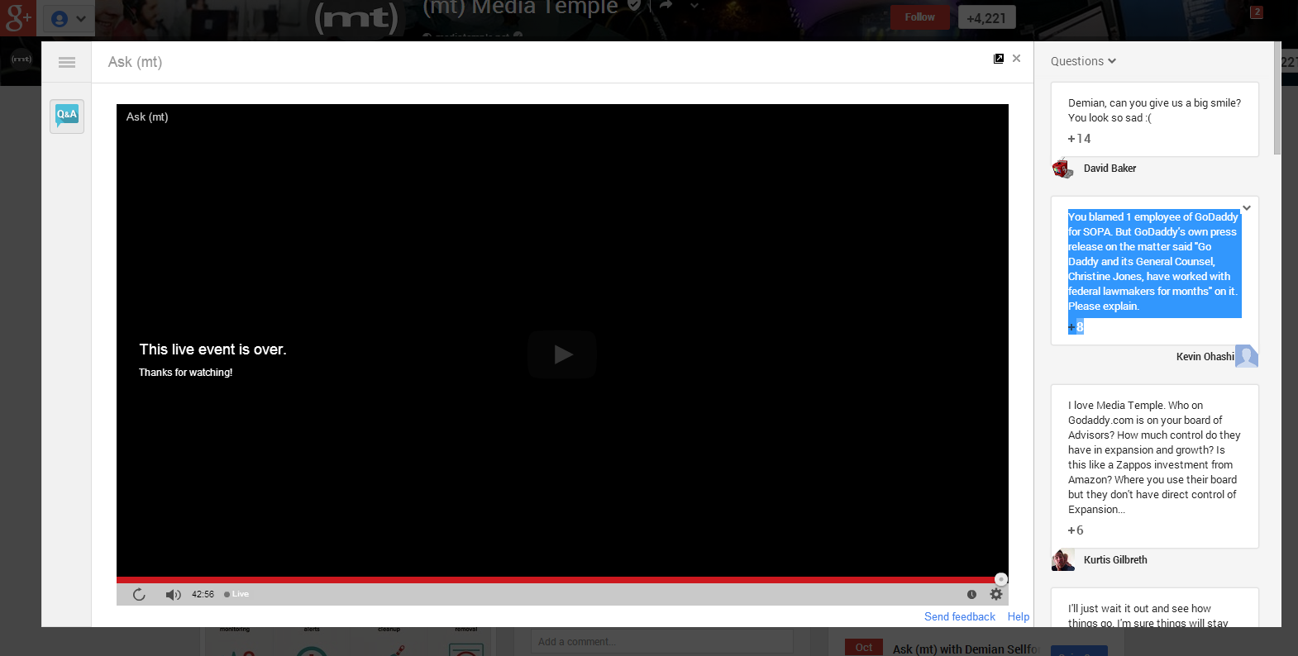Image resolution: width=1298 pixels, height=656 pixels.
Task: Open the video settings gear
Action: pos(996,594)
